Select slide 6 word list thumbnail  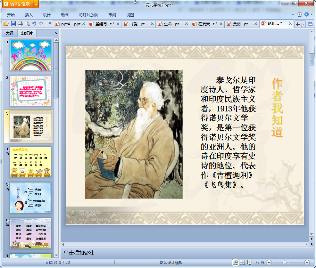(x=31, y=233)
